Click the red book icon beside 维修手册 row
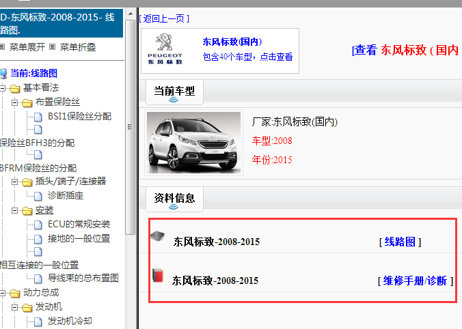 tap(158, 276)
